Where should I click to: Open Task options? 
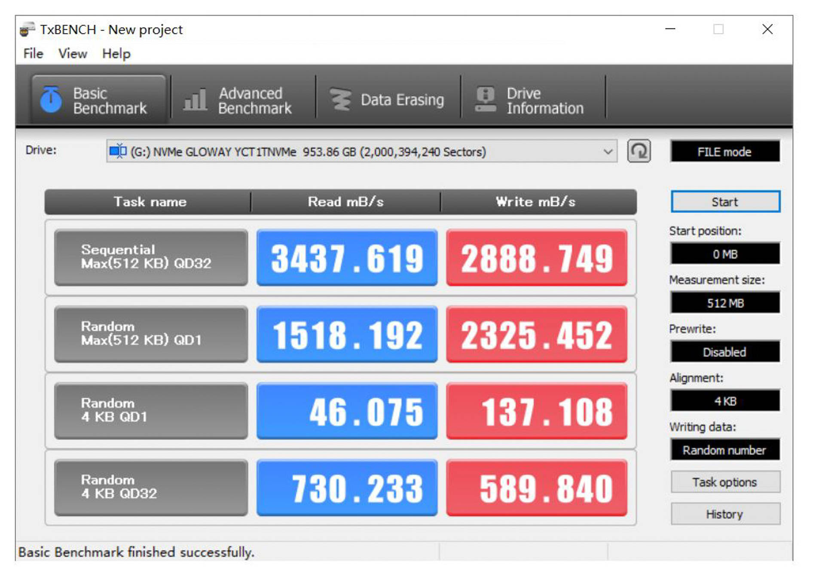click(x=725, y=482)
